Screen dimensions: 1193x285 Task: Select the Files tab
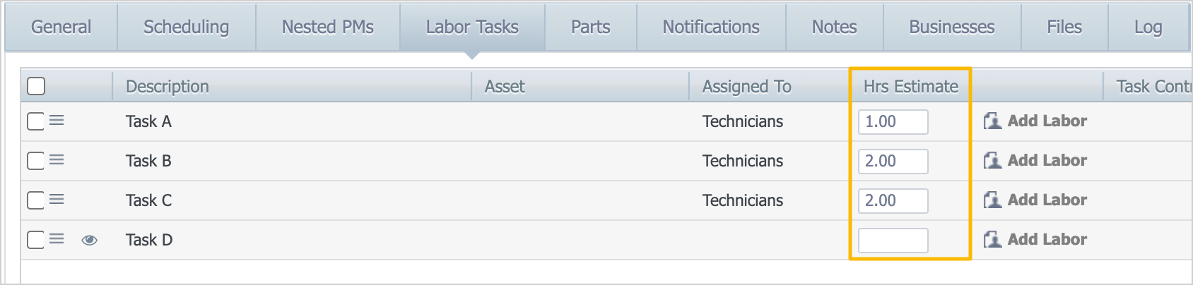[1064, 27]
